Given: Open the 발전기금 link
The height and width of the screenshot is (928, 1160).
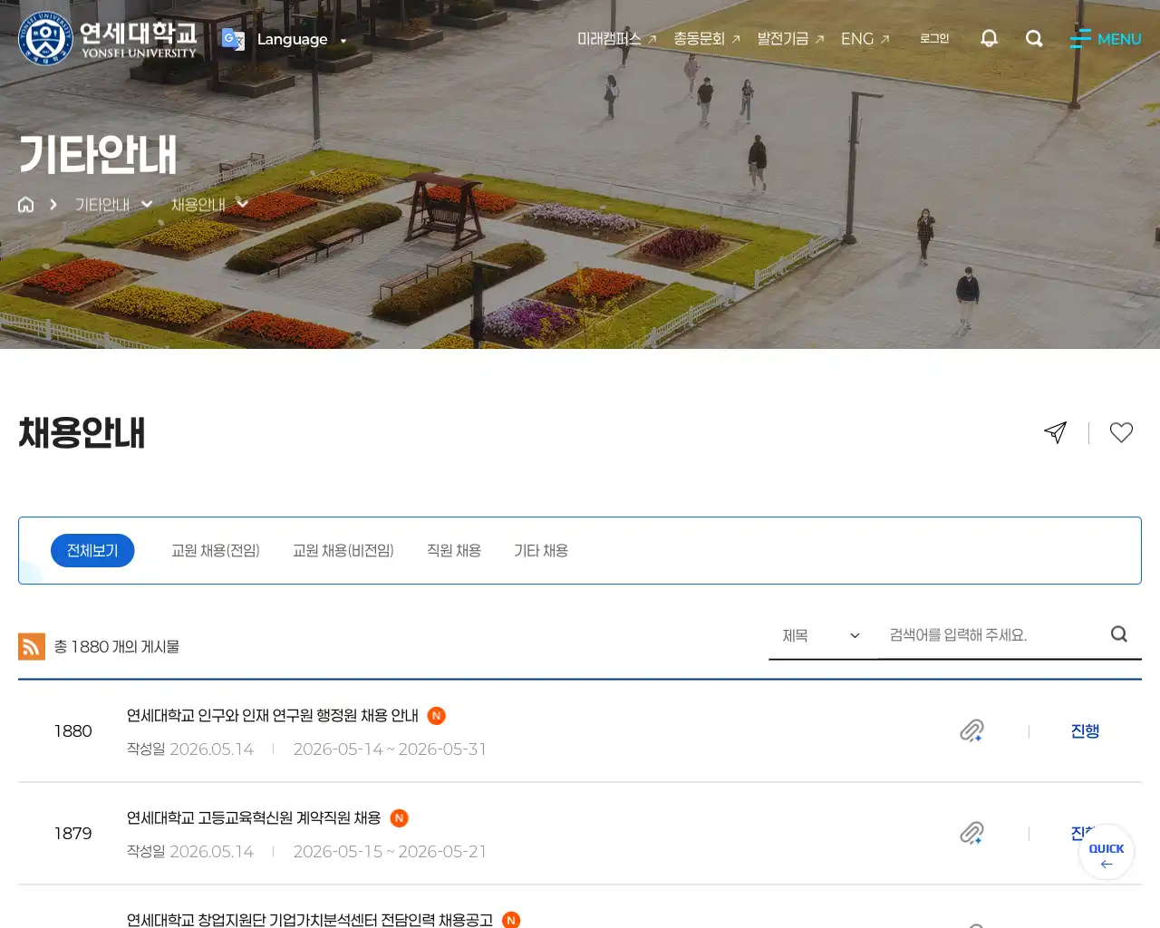Looking at the screenshot, I should 790,39.
